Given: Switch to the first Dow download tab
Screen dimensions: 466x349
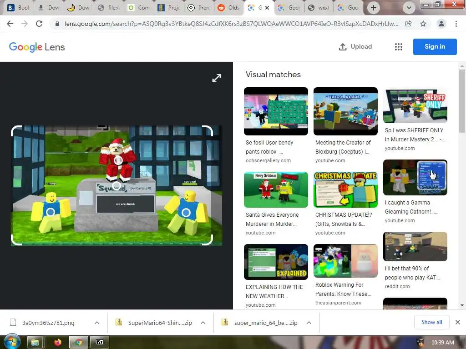Looking at the screenshot, I should (x=48, y=8).
